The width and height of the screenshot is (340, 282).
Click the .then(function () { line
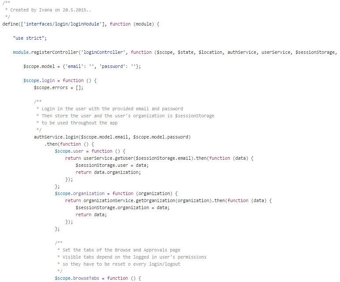pyautogui.click(x=69, y=144)
